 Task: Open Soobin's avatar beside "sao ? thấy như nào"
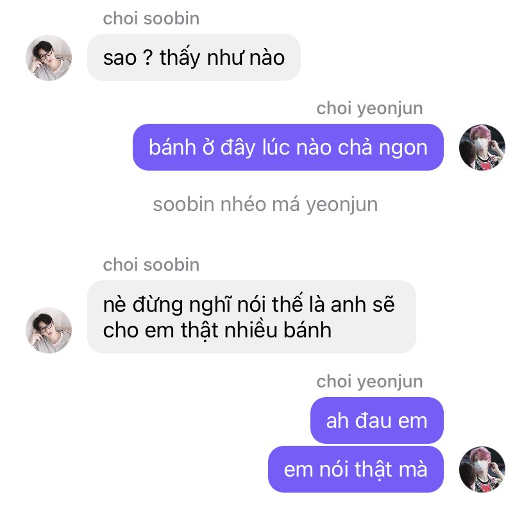[x=49, y=58]
